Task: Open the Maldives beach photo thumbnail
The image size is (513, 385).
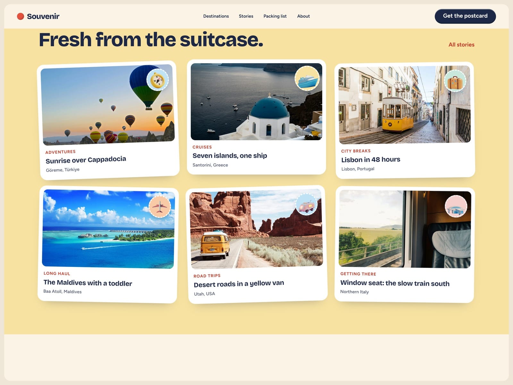Action: click(108, 229)
